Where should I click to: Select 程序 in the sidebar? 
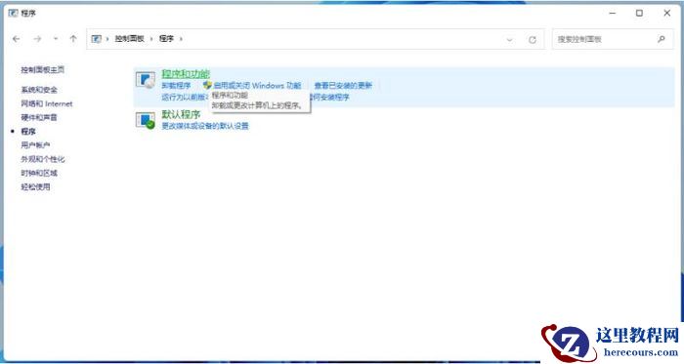(28, 131)
